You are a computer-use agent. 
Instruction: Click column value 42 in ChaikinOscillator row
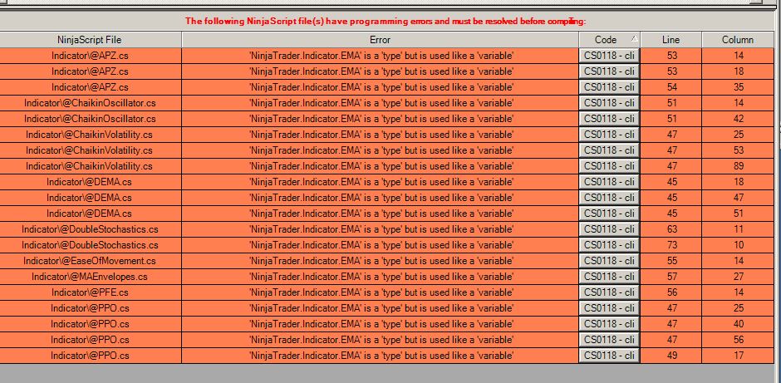click(x=738, y=119)
